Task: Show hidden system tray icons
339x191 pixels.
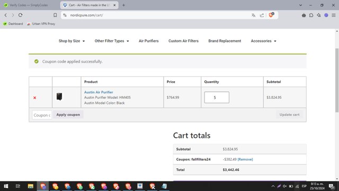Action: click(x=273, y=186)
